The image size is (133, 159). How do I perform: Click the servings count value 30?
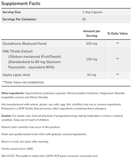coord(84,19)
